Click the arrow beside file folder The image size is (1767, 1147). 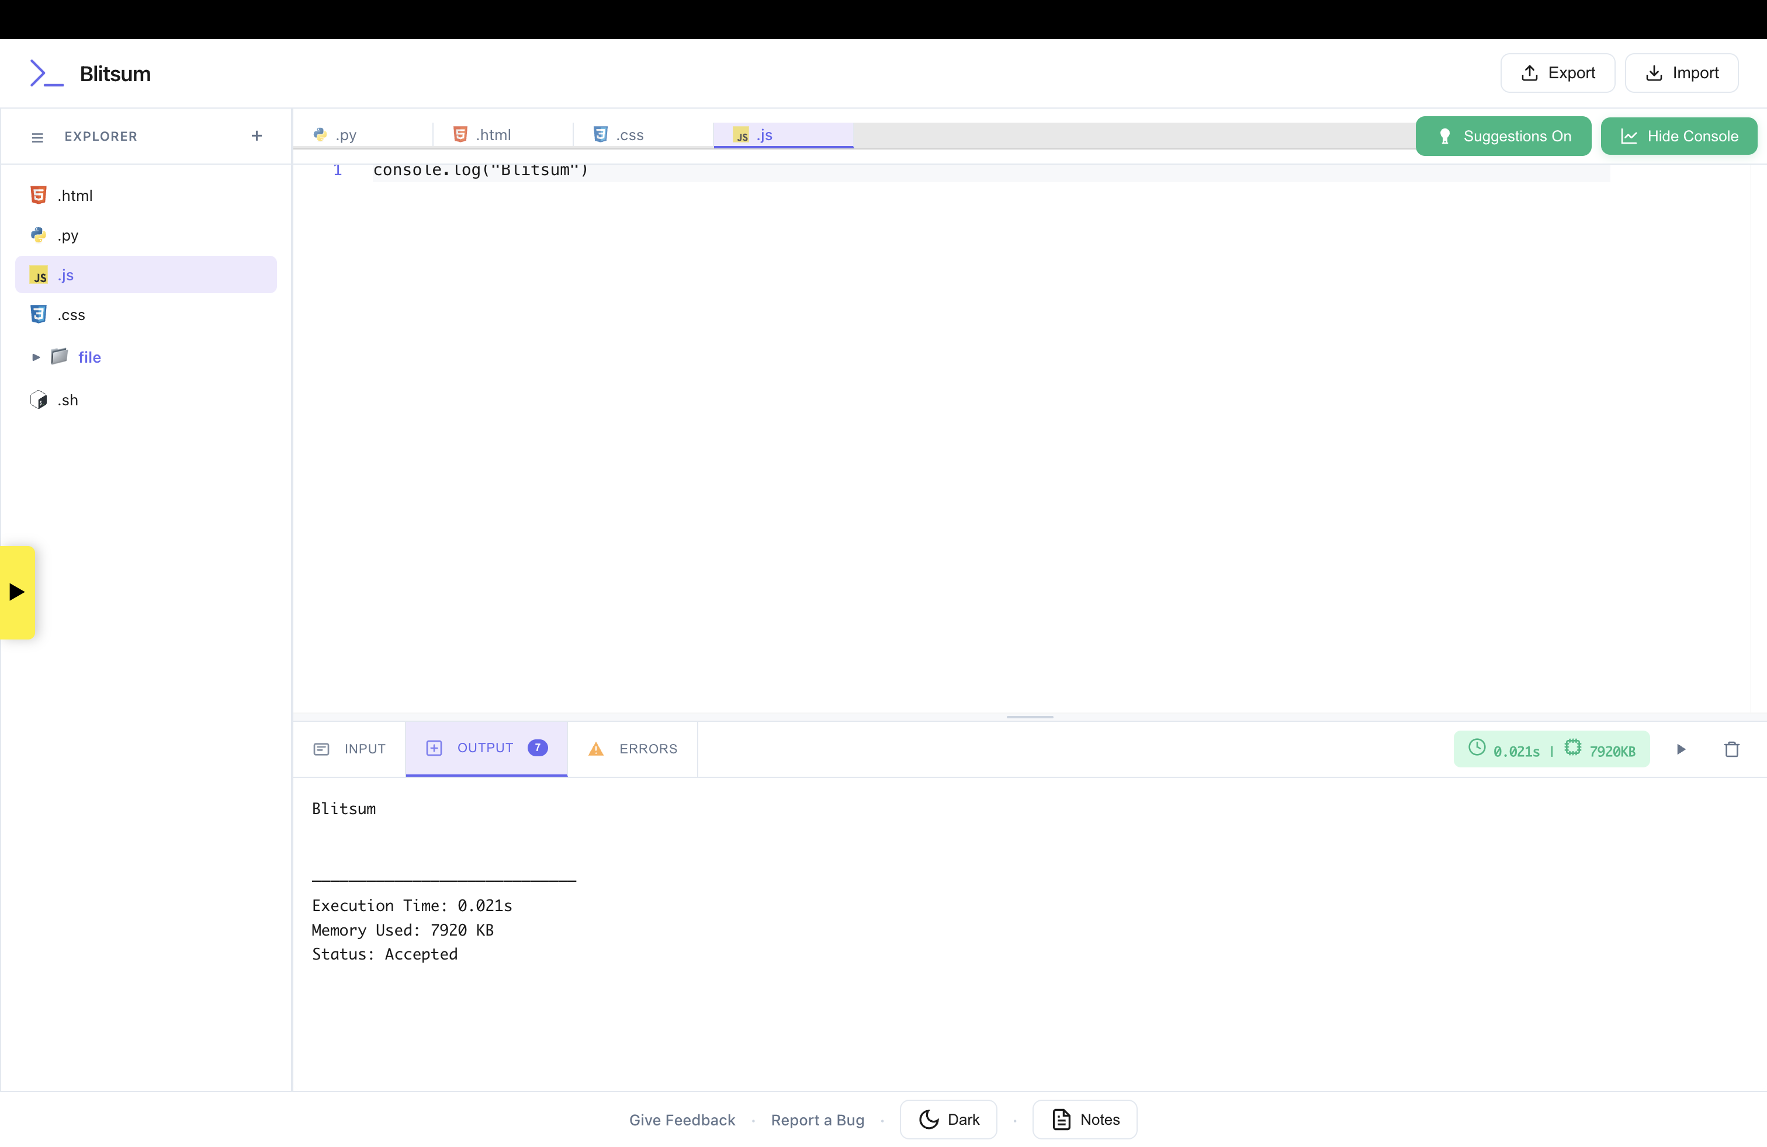coord(36,357)
